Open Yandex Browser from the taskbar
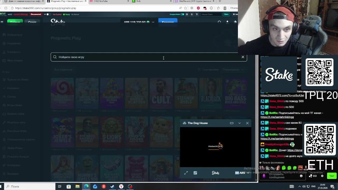Viewport: 338px width, 190px height. [x=121, y=187]
